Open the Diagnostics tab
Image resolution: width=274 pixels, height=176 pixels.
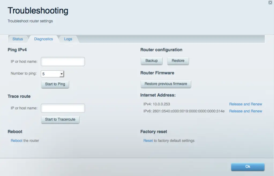coord(43,39)
